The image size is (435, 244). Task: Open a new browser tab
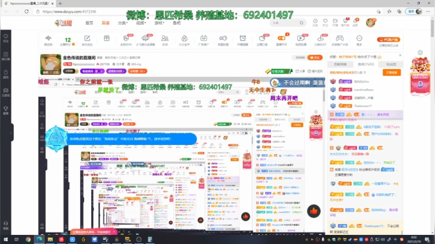pyautogui.click(x=60, y=4)
